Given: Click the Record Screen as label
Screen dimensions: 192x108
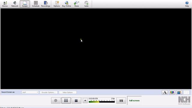Looking at the screenshot, I should [8, 92].
